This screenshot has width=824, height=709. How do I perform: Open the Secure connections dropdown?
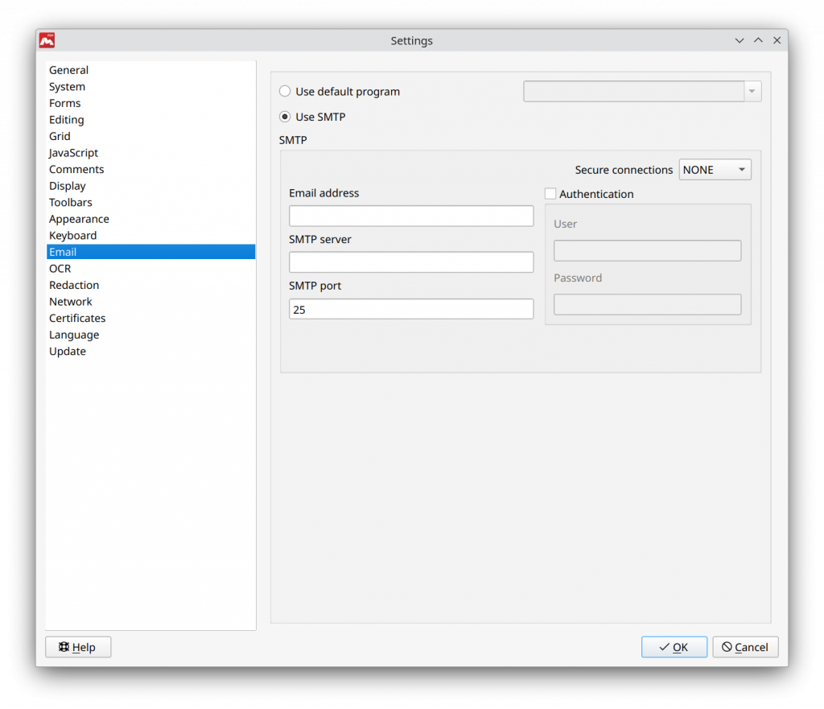click(715, 169)
